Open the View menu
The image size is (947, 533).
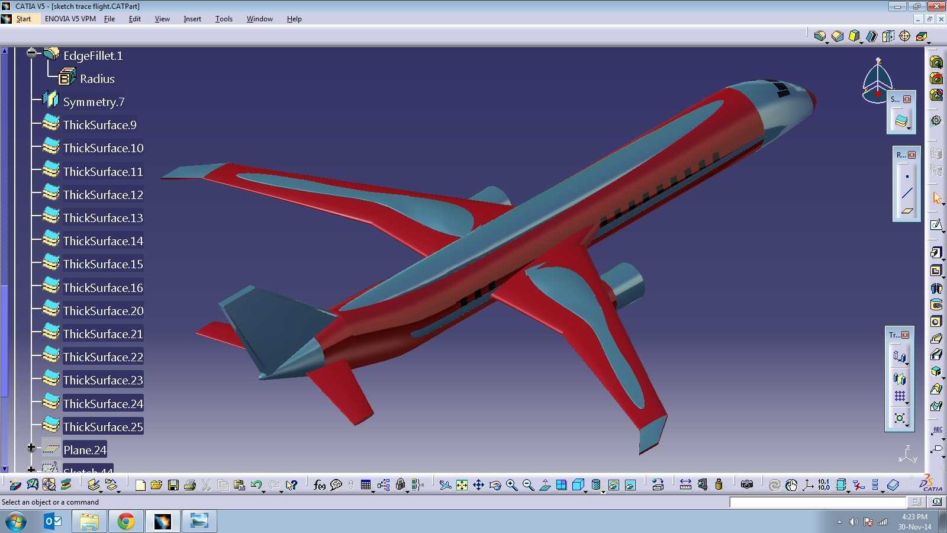click(162, 19)
